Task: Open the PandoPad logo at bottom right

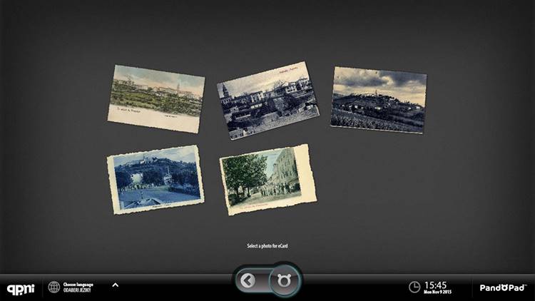Action: click(x=502, y=287)
